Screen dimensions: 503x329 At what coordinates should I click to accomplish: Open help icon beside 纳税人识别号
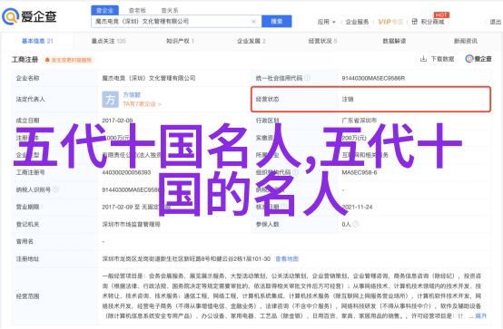pos(55,189)
